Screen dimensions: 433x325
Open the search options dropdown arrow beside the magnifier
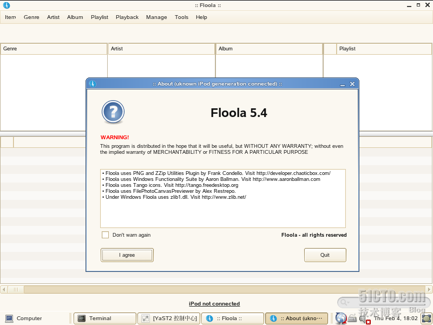coord(349,303)
